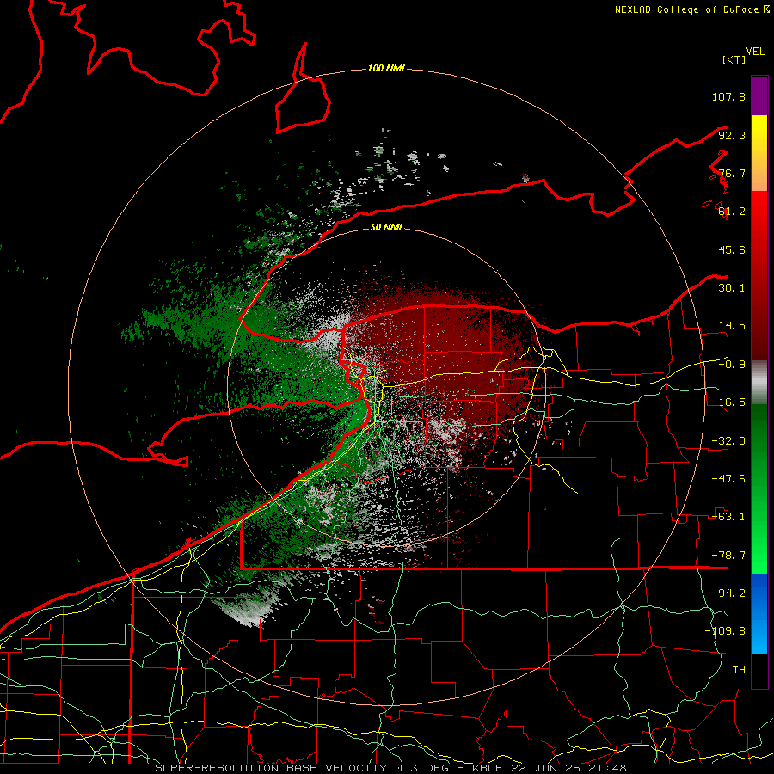Click the -109.8 legend value
This screenshot has height=774, width=774.
click(x=725, y=631)
